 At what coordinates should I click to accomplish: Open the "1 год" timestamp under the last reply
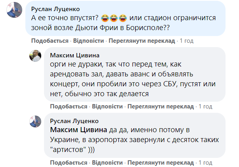[205, 162]
